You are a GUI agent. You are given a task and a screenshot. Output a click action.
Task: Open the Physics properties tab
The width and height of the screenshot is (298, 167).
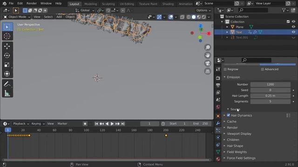coord(218,137)
